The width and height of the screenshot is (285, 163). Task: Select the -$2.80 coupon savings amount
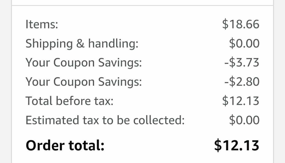pos(242,82)
